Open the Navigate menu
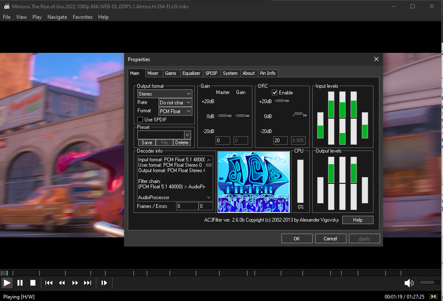This screenshot has height=301, width=443. click(x=57, y=17)
